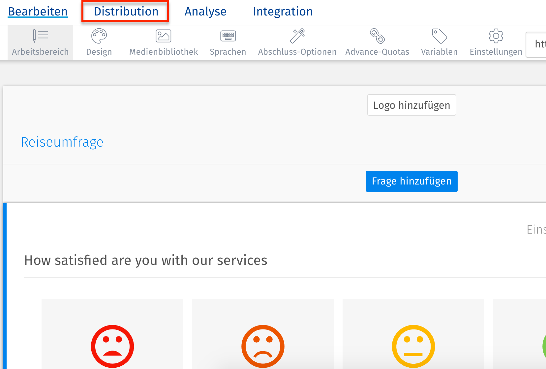Open Abschluss-Optionen via the wand icon
Image resolution: width=546 pixels, height=369 pixels.
[297, 42]
